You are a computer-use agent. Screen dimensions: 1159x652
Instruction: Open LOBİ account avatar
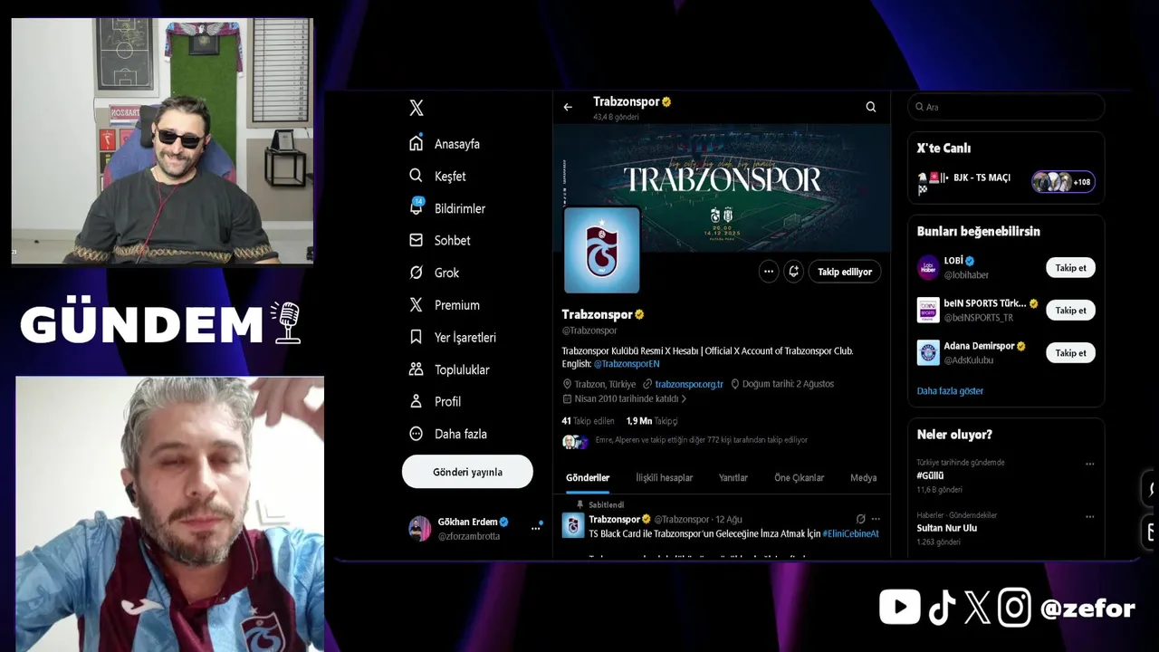[928, 267]
